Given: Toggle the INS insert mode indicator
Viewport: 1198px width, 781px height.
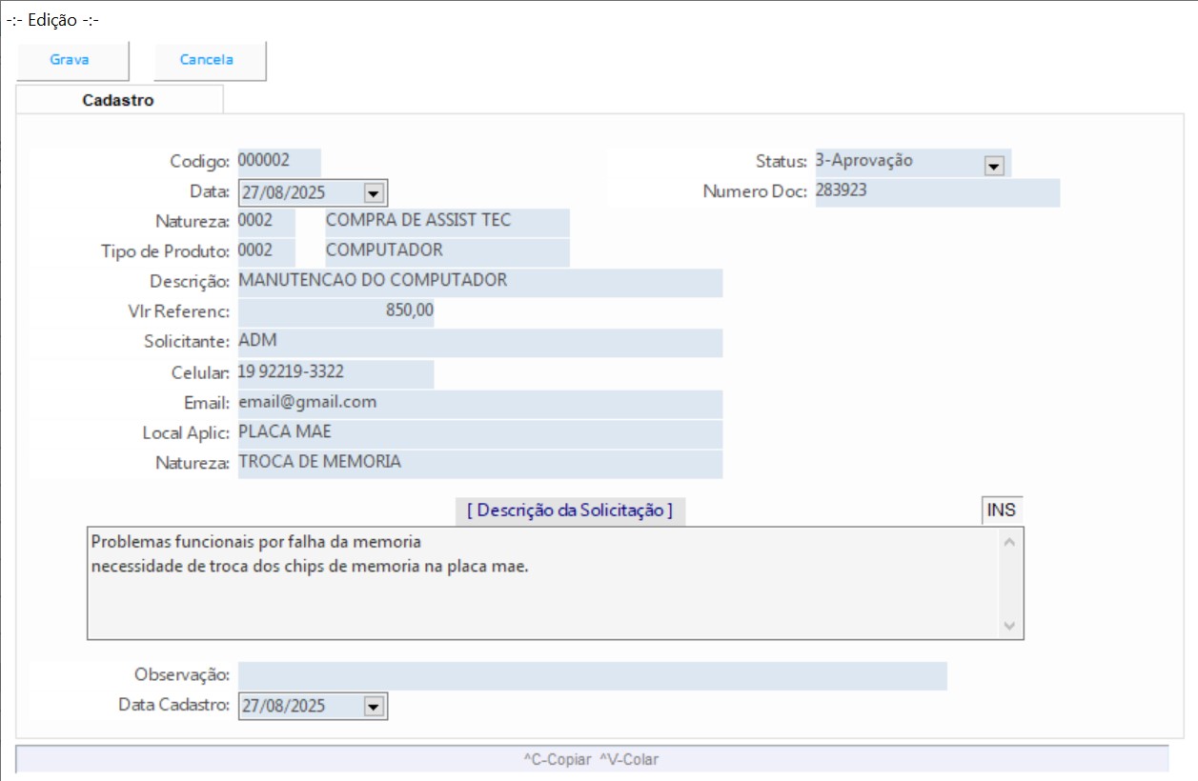Looking at the screenshot, I should point(1001,511).
